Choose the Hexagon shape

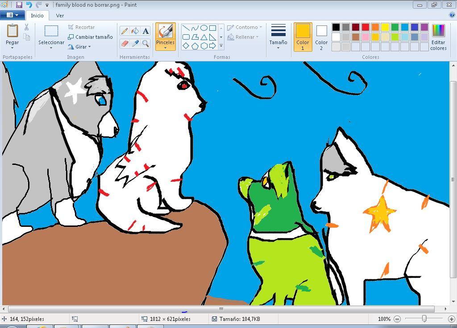coord(204,46)
